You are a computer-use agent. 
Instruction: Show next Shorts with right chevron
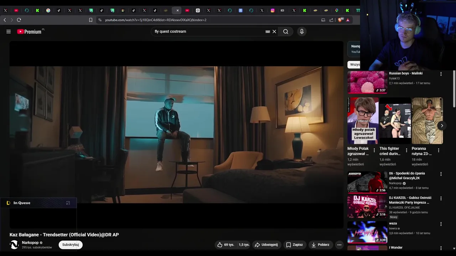tap(442, 126)
